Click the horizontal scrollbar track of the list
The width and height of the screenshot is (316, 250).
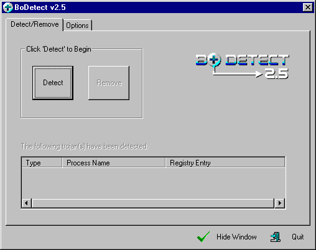tap(153, 203)
